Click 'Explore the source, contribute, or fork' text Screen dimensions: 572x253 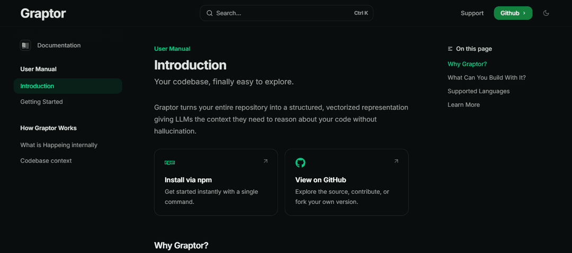342,196
